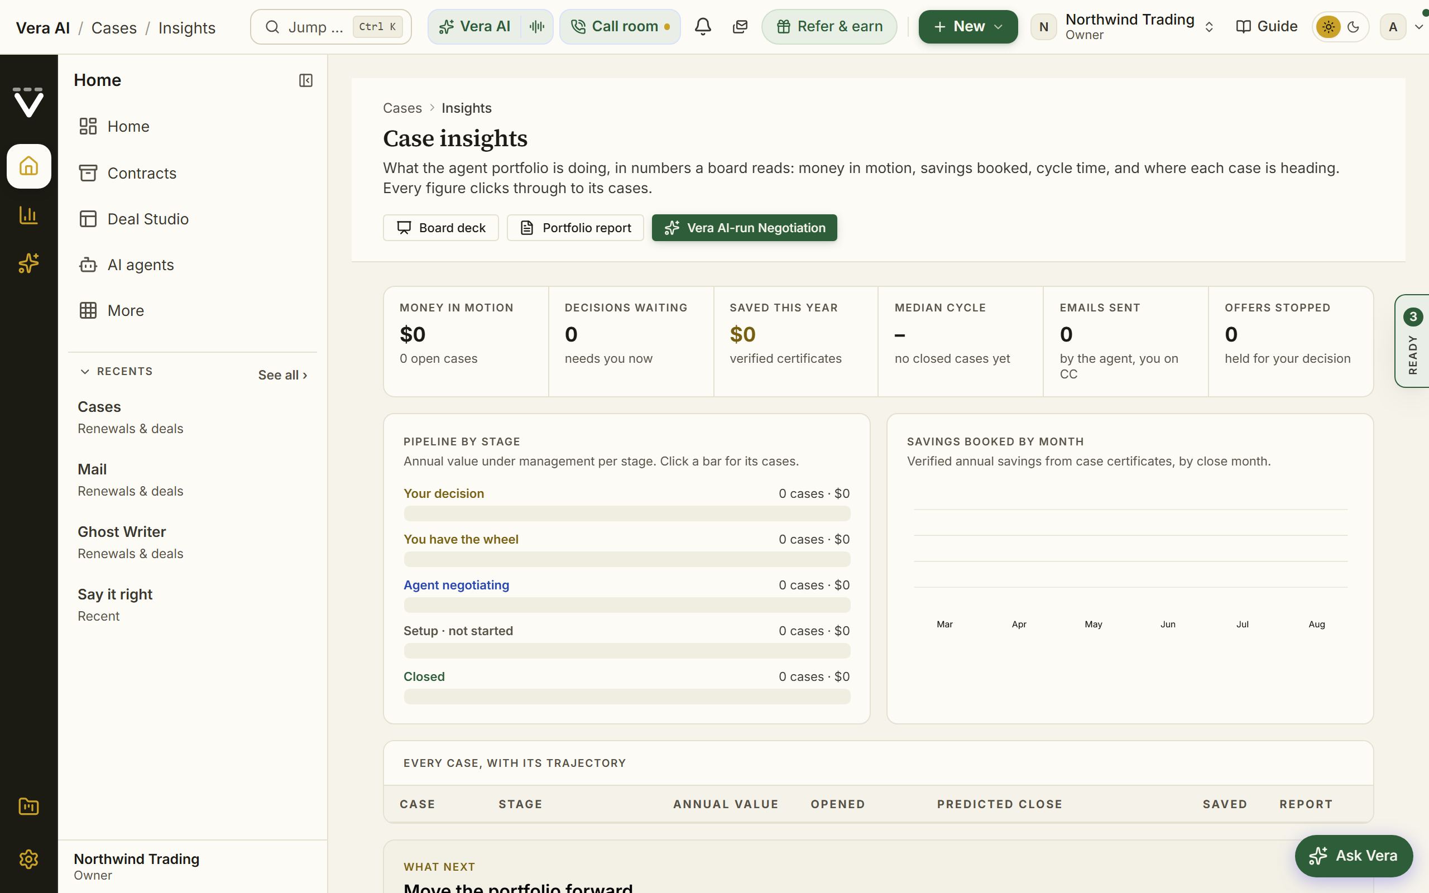
Task: Go to Cases in header breadcrumb
Action: pyautogui.click(x=114, y=28)
